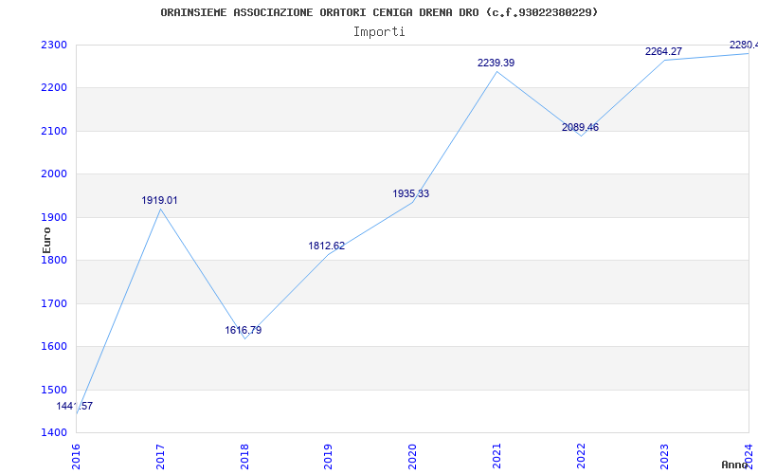The width and height of the screenshot is (758, 474).
Task: Select the 2016 x-axis label
Action: [x=76, y=456]
